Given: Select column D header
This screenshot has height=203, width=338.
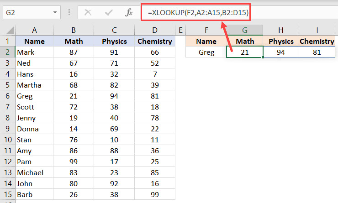Looking at the screenshot, I should (155, 30).
